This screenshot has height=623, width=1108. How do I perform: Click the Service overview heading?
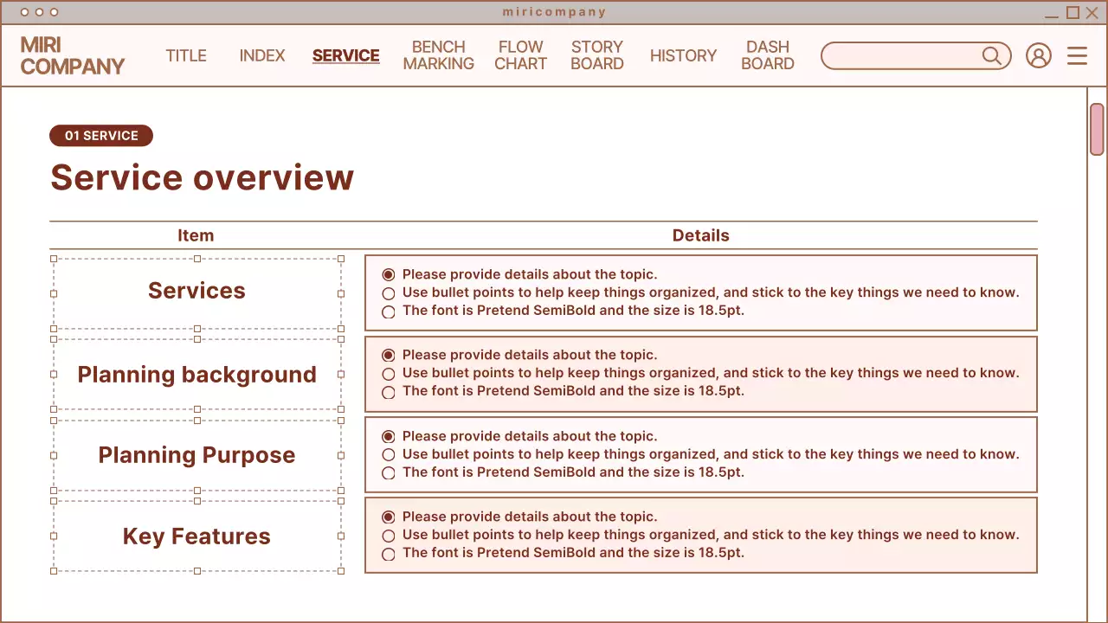[x=202, y=177]
